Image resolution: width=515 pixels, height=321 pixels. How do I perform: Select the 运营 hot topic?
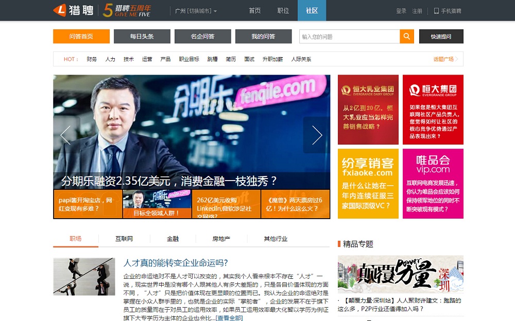[147, 59]
